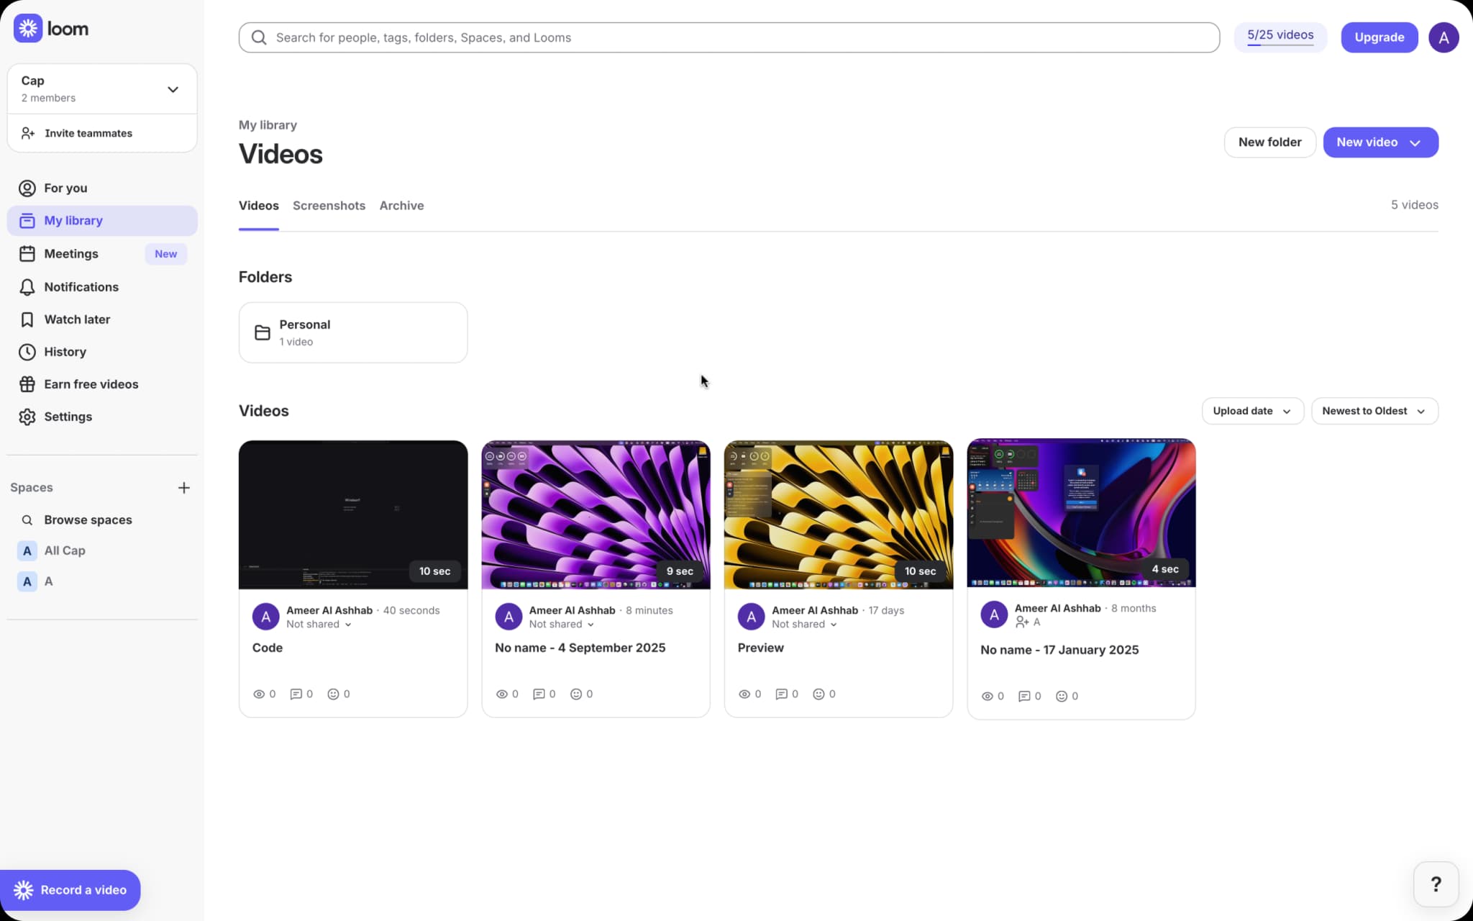Open Settings via the gear icon
The height and width of the screenshot is (921, 1473).
(x=27, y=417)
